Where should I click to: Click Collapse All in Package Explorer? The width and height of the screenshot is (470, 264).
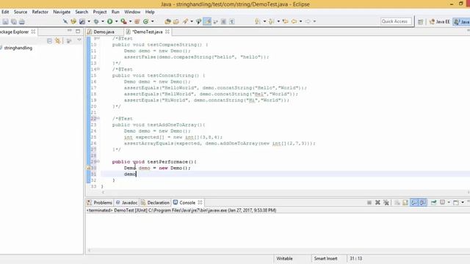coord(50,41)
